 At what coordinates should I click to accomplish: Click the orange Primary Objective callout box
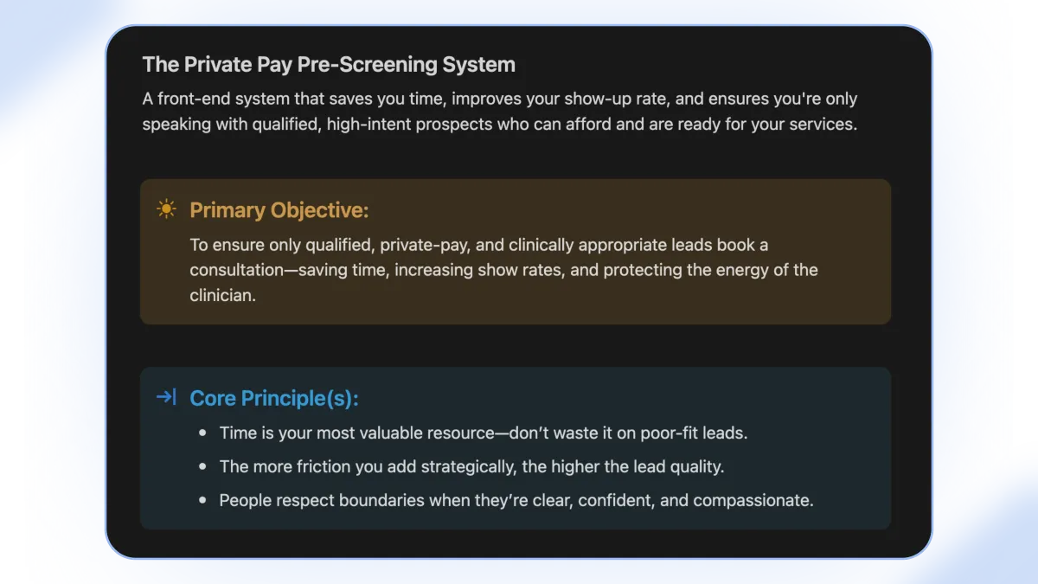tap(516, 252)
